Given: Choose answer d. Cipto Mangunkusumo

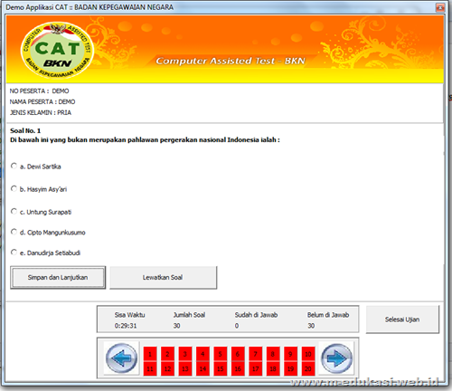Looking at the screenshot, I should click(x=14, y=232).
